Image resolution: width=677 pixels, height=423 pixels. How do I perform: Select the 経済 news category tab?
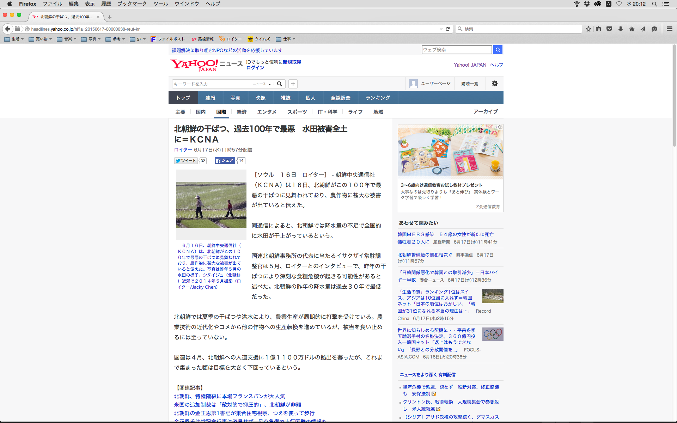(x=242, y=112)
